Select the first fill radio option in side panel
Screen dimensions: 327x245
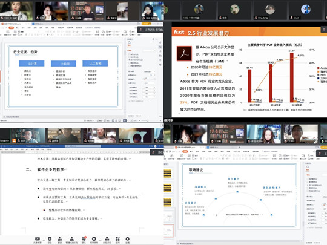pos(130,54)
